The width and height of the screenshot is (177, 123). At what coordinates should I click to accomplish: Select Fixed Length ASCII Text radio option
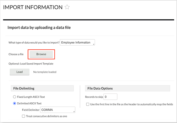[15, 97]
